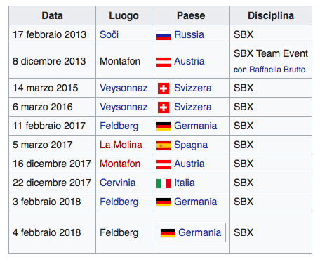
Task: Open the red La Molina link
Action: [121, 145]
